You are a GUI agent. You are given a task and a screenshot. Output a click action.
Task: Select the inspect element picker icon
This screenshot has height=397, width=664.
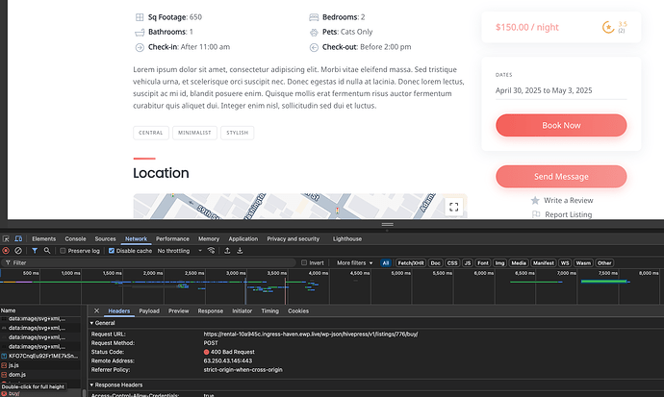tap(6, 239)
